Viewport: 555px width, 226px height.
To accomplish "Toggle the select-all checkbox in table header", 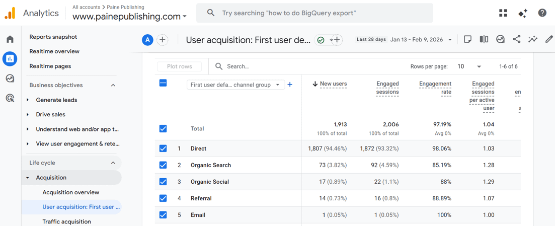I will pos(163,83).
